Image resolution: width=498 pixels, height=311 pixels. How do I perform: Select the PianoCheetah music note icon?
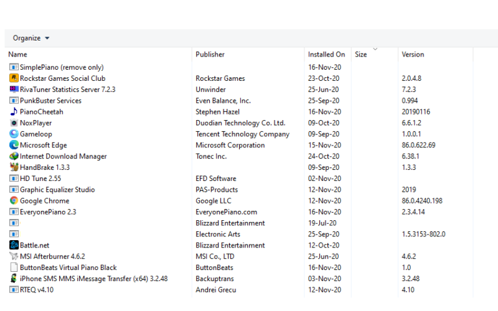point(14,112)
